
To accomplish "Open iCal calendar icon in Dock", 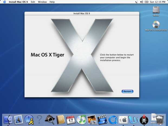I will [71, 120].
